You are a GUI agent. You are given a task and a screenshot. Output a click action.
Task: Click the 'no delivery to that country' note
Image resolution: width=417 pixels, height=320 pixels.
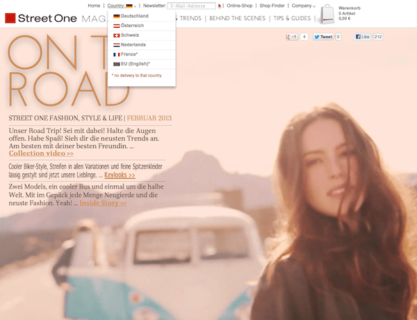(x=137, y=76)
